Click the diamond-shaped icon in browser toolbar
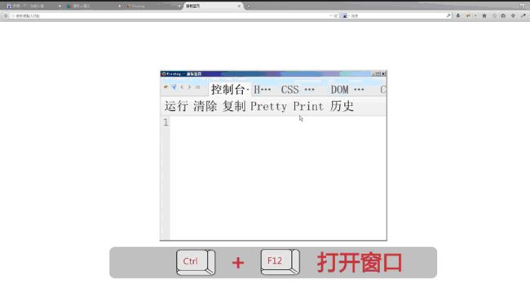The image size is (530, 297). pos(513,16)
